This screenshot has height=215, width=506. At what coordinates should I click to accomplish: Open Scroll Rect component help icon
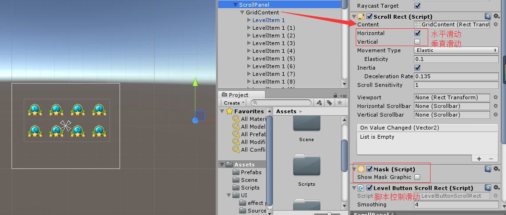pyautogui.click(x=488, y=16)
